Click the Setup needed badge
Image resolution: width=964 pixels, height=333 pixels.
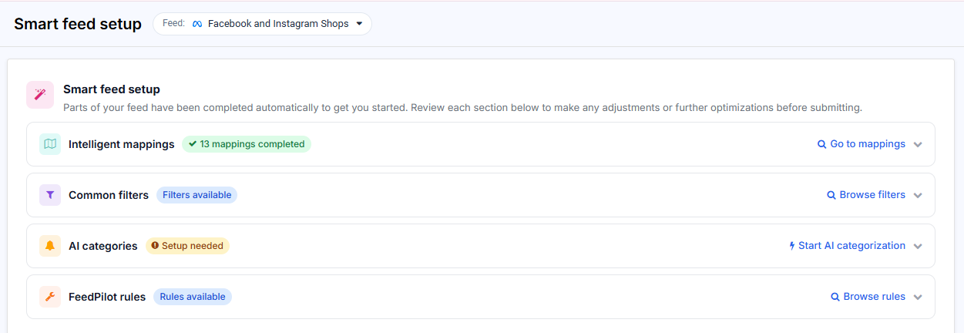(x=187, y=246)
